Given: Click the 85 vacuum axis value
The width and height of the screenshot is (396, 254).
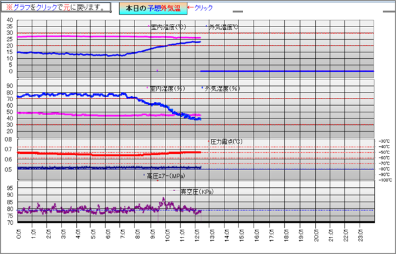Looking at the screenshot, I should click(10, 202).
